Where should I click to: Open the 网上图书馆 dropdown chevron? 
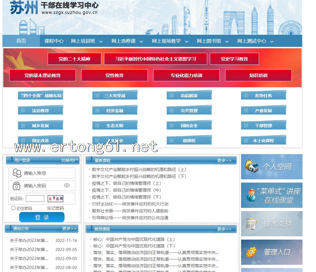point(227,41)
